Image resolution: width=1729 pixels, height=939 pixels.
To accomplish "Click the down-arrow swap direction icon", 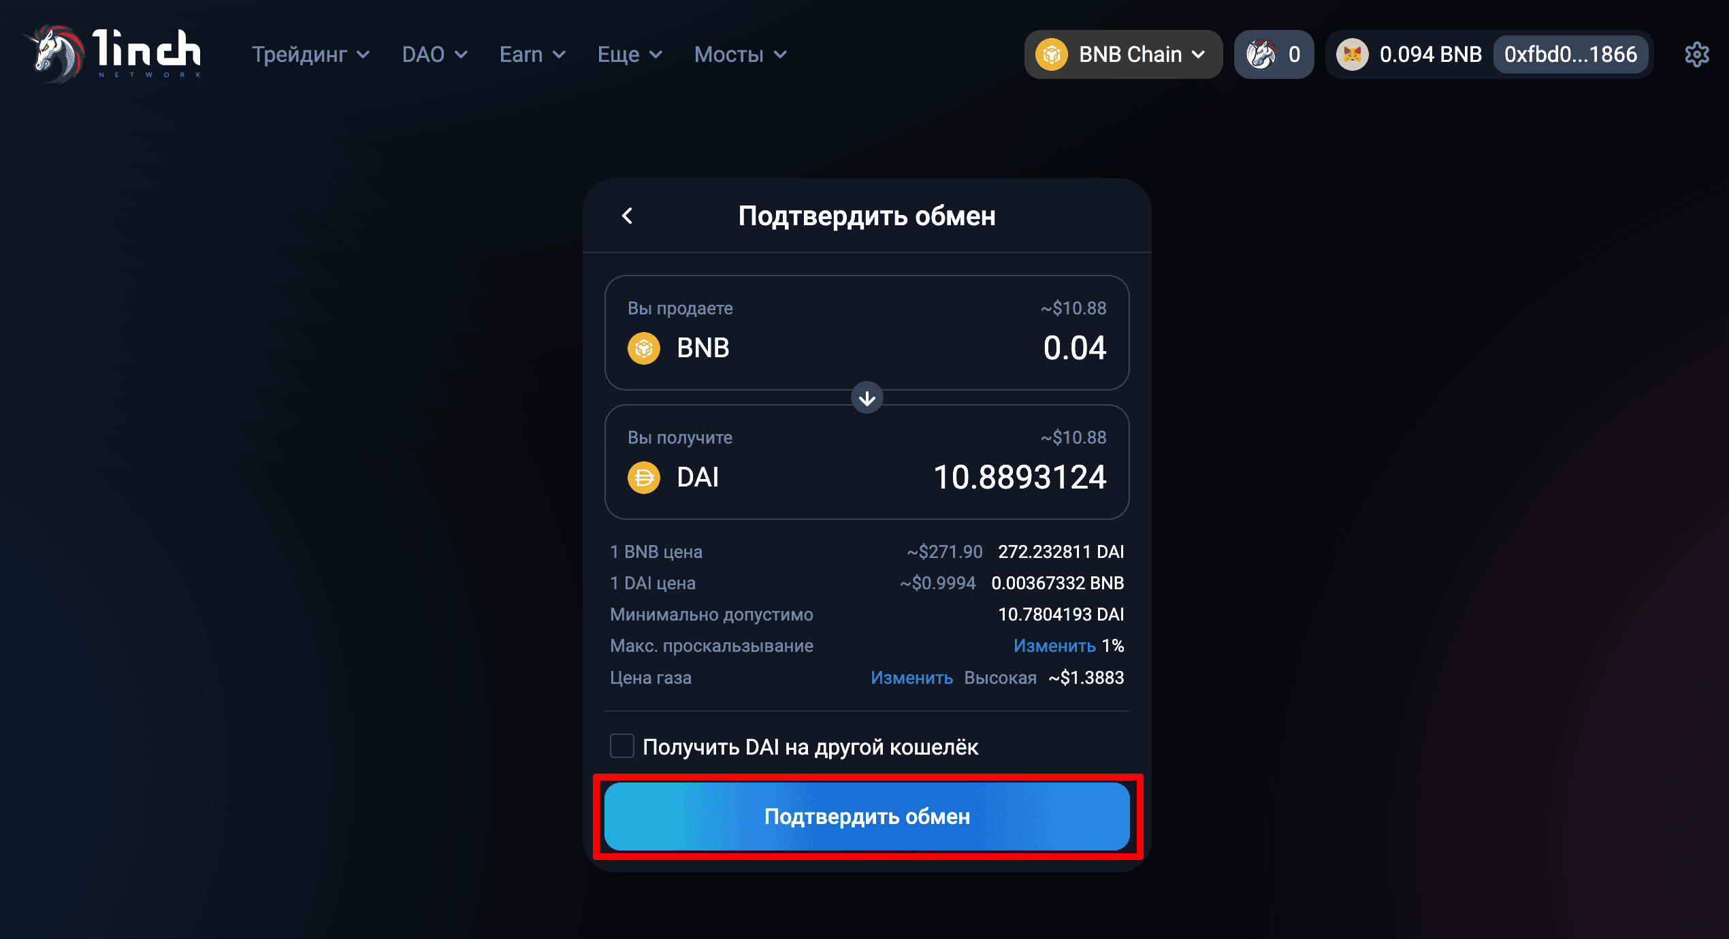I will point(867,398).
